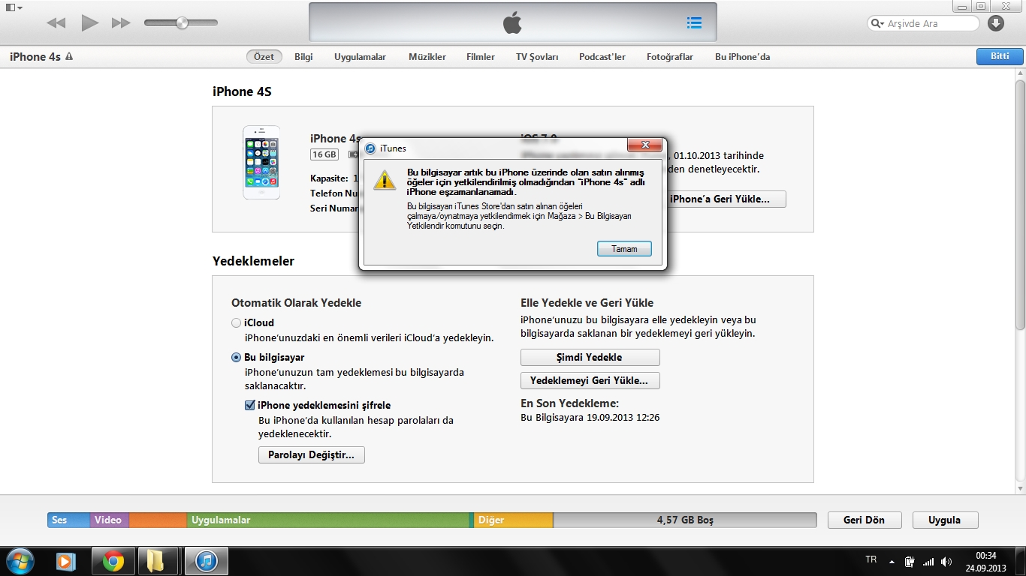The width and height of the screenshot is (1026, 576).
Task: Click the play button
Action: click(90, 23)
